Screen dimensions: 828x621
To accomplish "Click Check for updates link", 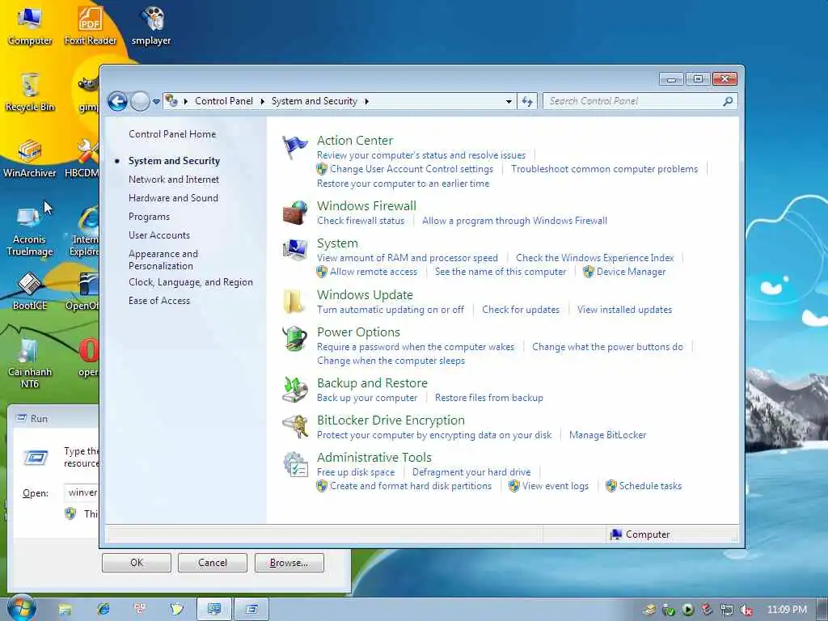I will 521,310.
